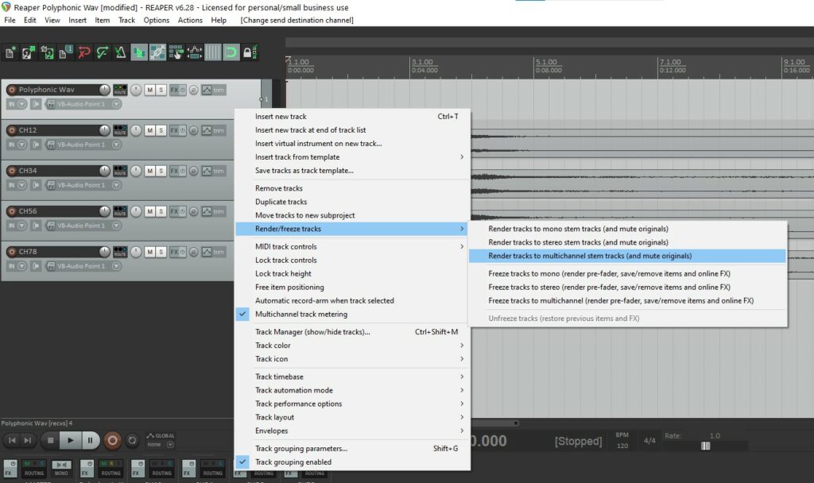Click the red Record transport button

tap(111, 440)
